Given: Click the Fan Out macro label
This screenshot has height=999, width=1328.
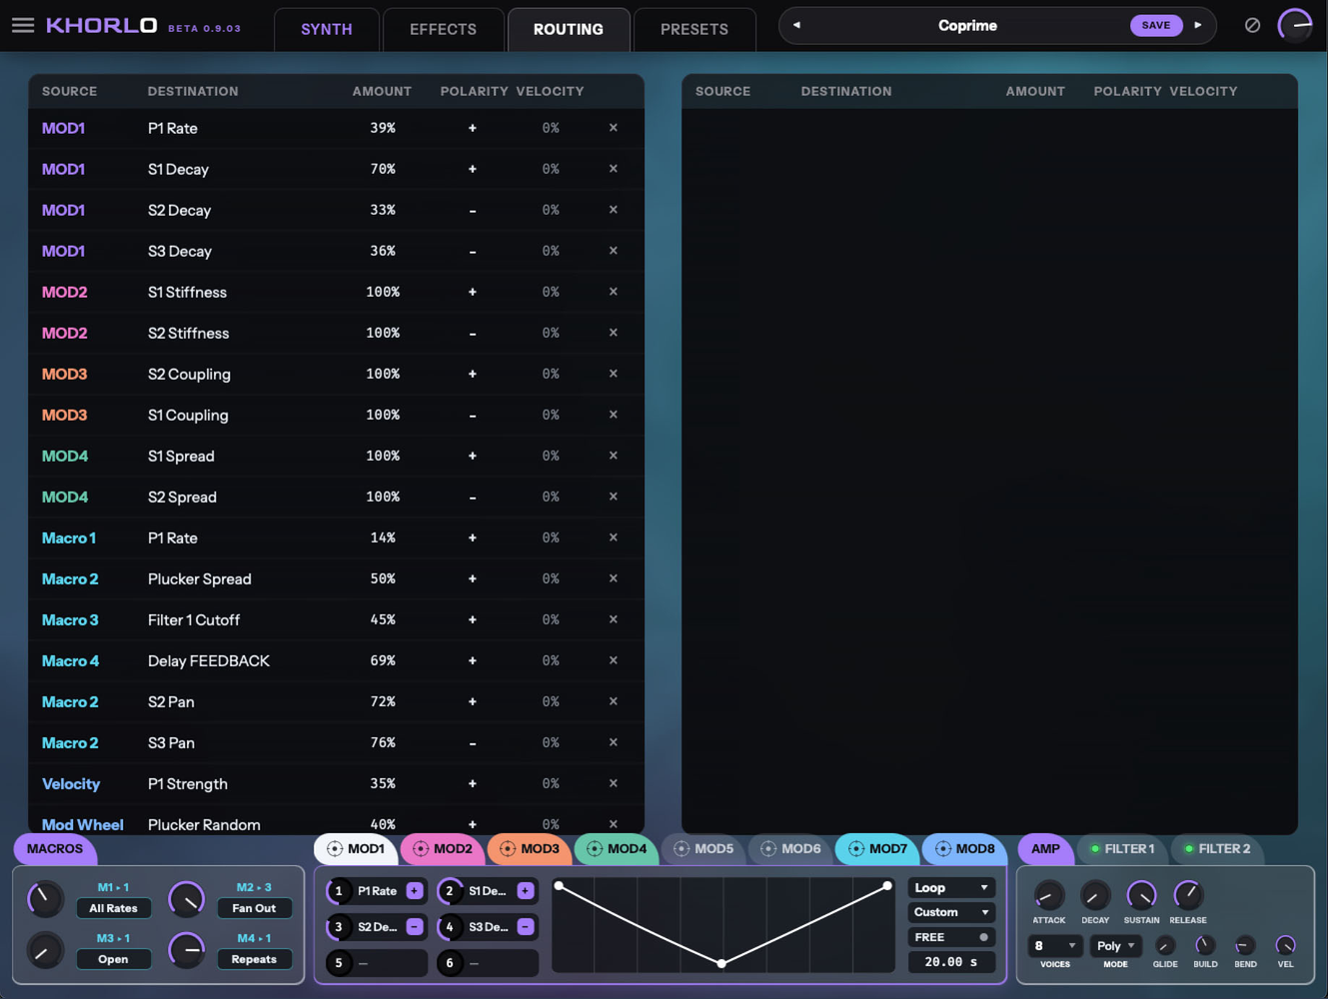Looking at the screenshot, I should [x=254, y=908].
